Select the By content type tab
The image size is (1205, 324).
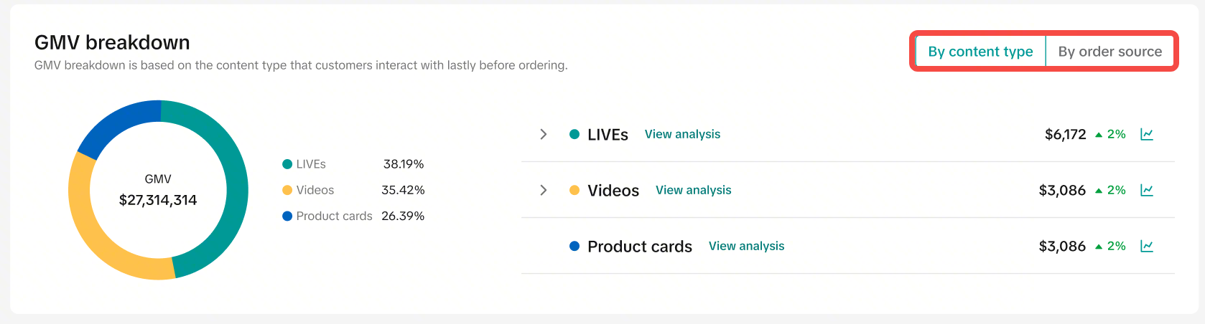(980, 52)
